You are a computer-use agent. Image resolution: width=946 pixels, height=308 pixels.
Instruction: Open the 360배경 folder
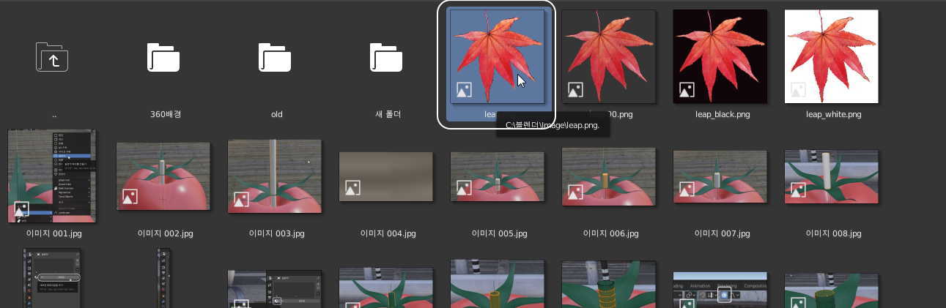(x=163, y=57)
